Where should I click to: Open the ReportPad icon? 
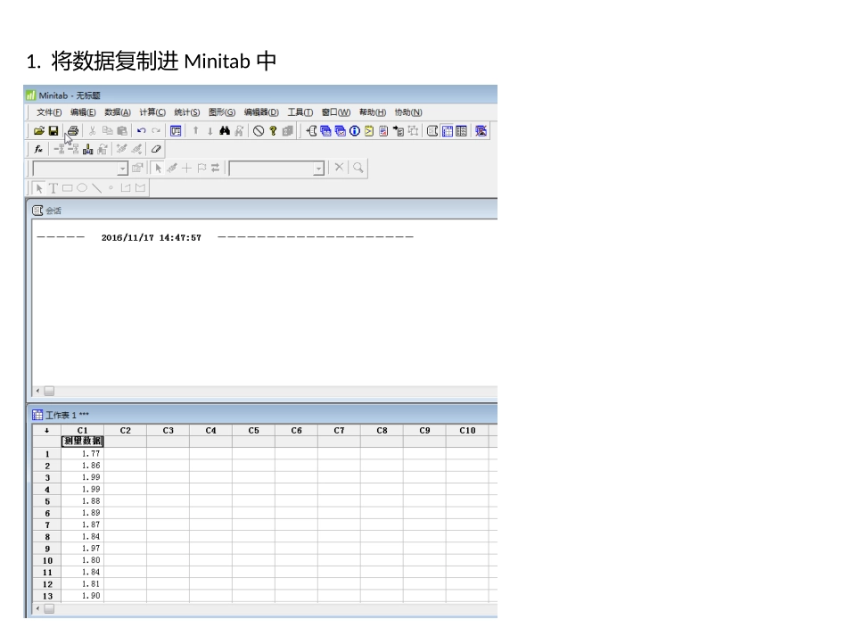(x=383, y=131)
